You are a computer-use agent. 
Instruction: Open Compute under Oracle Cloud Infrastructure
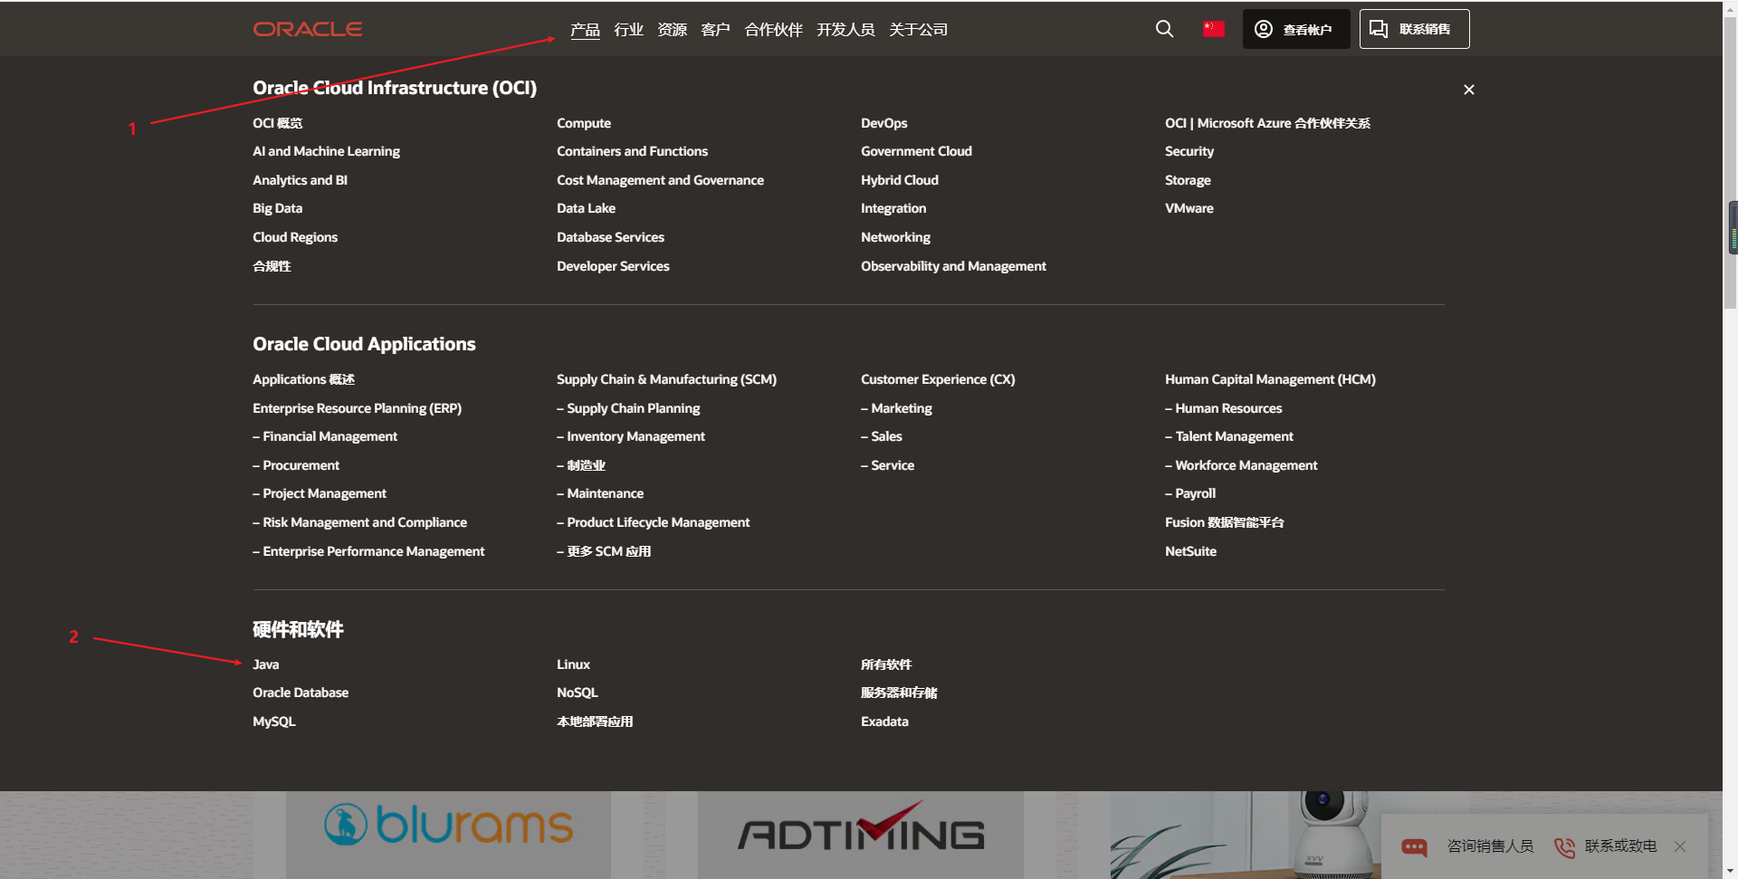[x=583, y=122]
